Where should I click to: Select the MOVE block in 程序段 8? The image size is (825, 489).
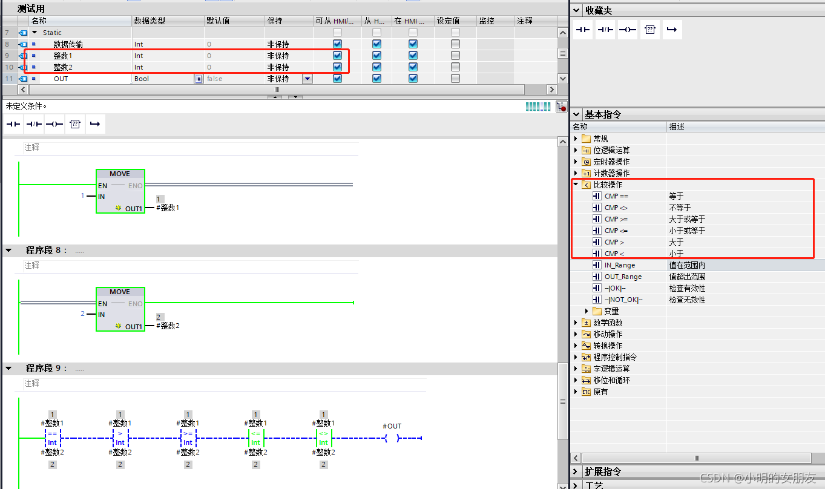pyautogui.click(x=120, y=309)
